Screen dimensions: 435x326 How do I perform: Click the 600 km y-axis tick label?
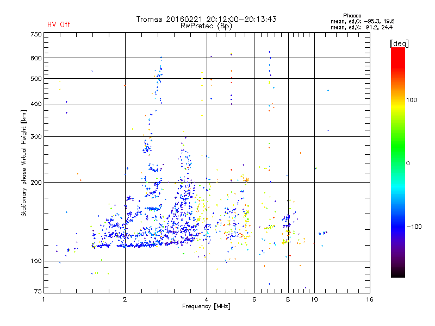[36, 58]
